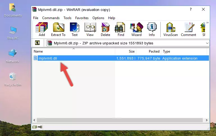Select the Network desktop icon
The image size is (216, 136).
pos(13,56)
